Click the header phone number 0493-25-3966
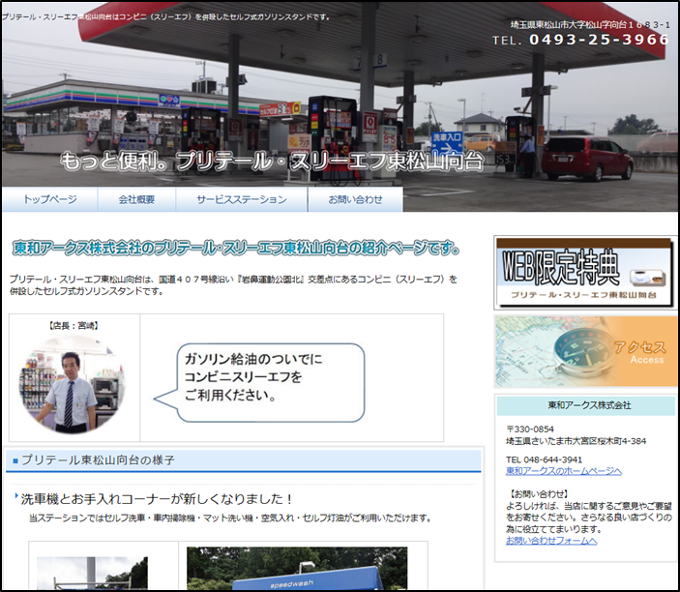Viewport: 680px width, 592px height. [x=580, y=40]
